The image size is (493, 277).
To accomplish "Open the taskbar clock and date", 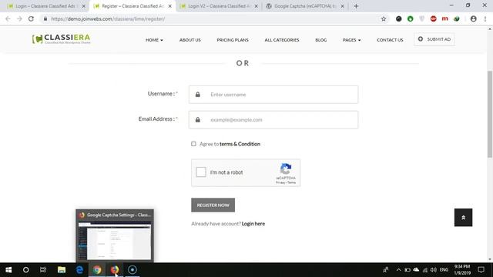I will coord(462,270).
